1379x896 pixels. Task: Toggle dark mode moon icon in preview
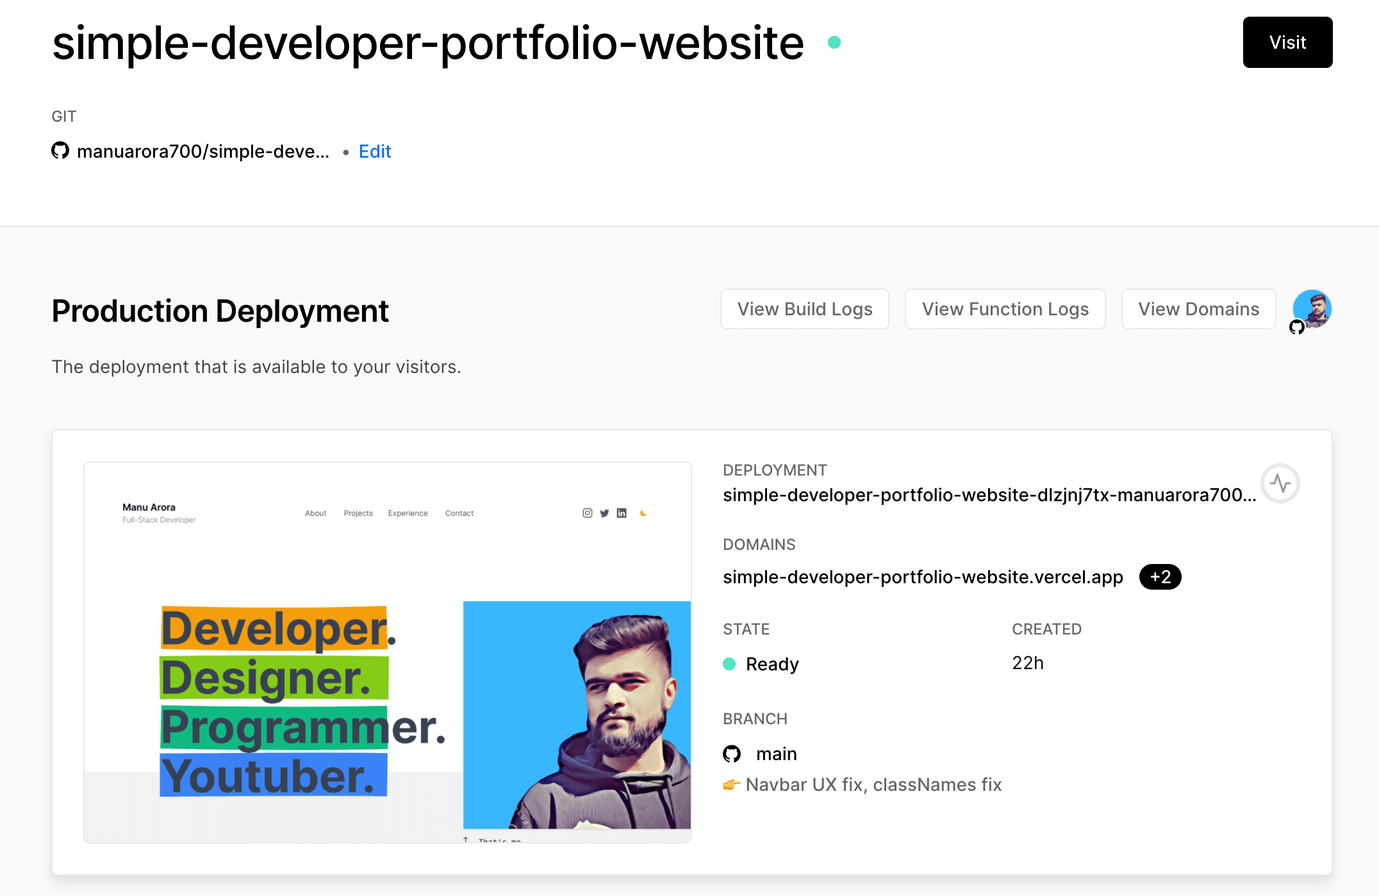point(643,513)
